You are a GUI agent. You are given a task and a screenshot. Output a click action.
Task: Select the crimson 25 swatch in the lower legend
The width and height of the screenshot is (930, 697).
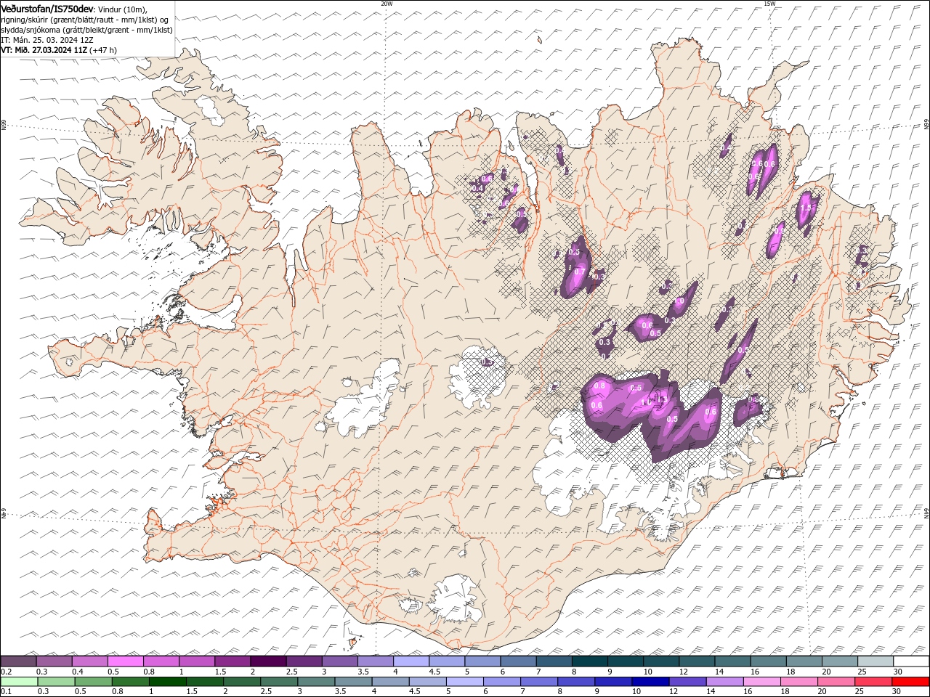tap(873, 682)
